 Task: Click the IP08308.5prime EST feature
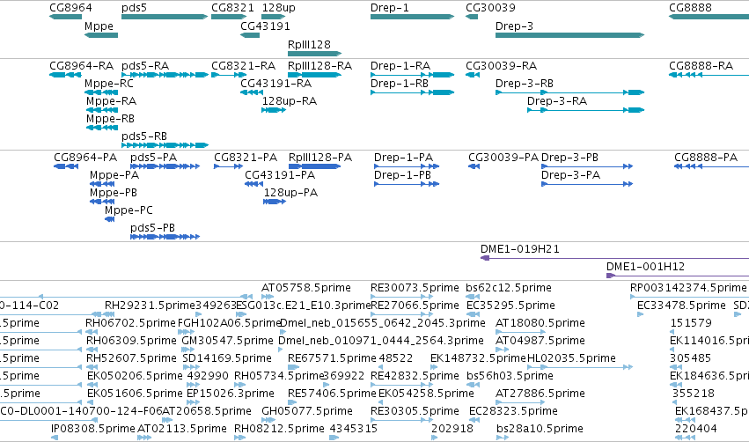pyautogui.click(x=55, y=438)
